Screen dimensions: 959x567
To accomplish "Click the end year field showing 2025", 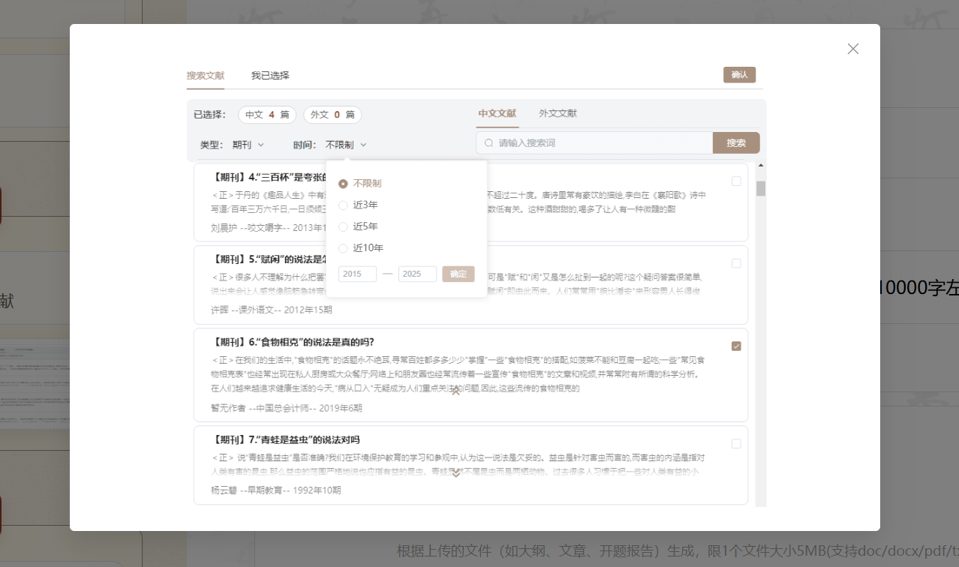I will 417,274.
